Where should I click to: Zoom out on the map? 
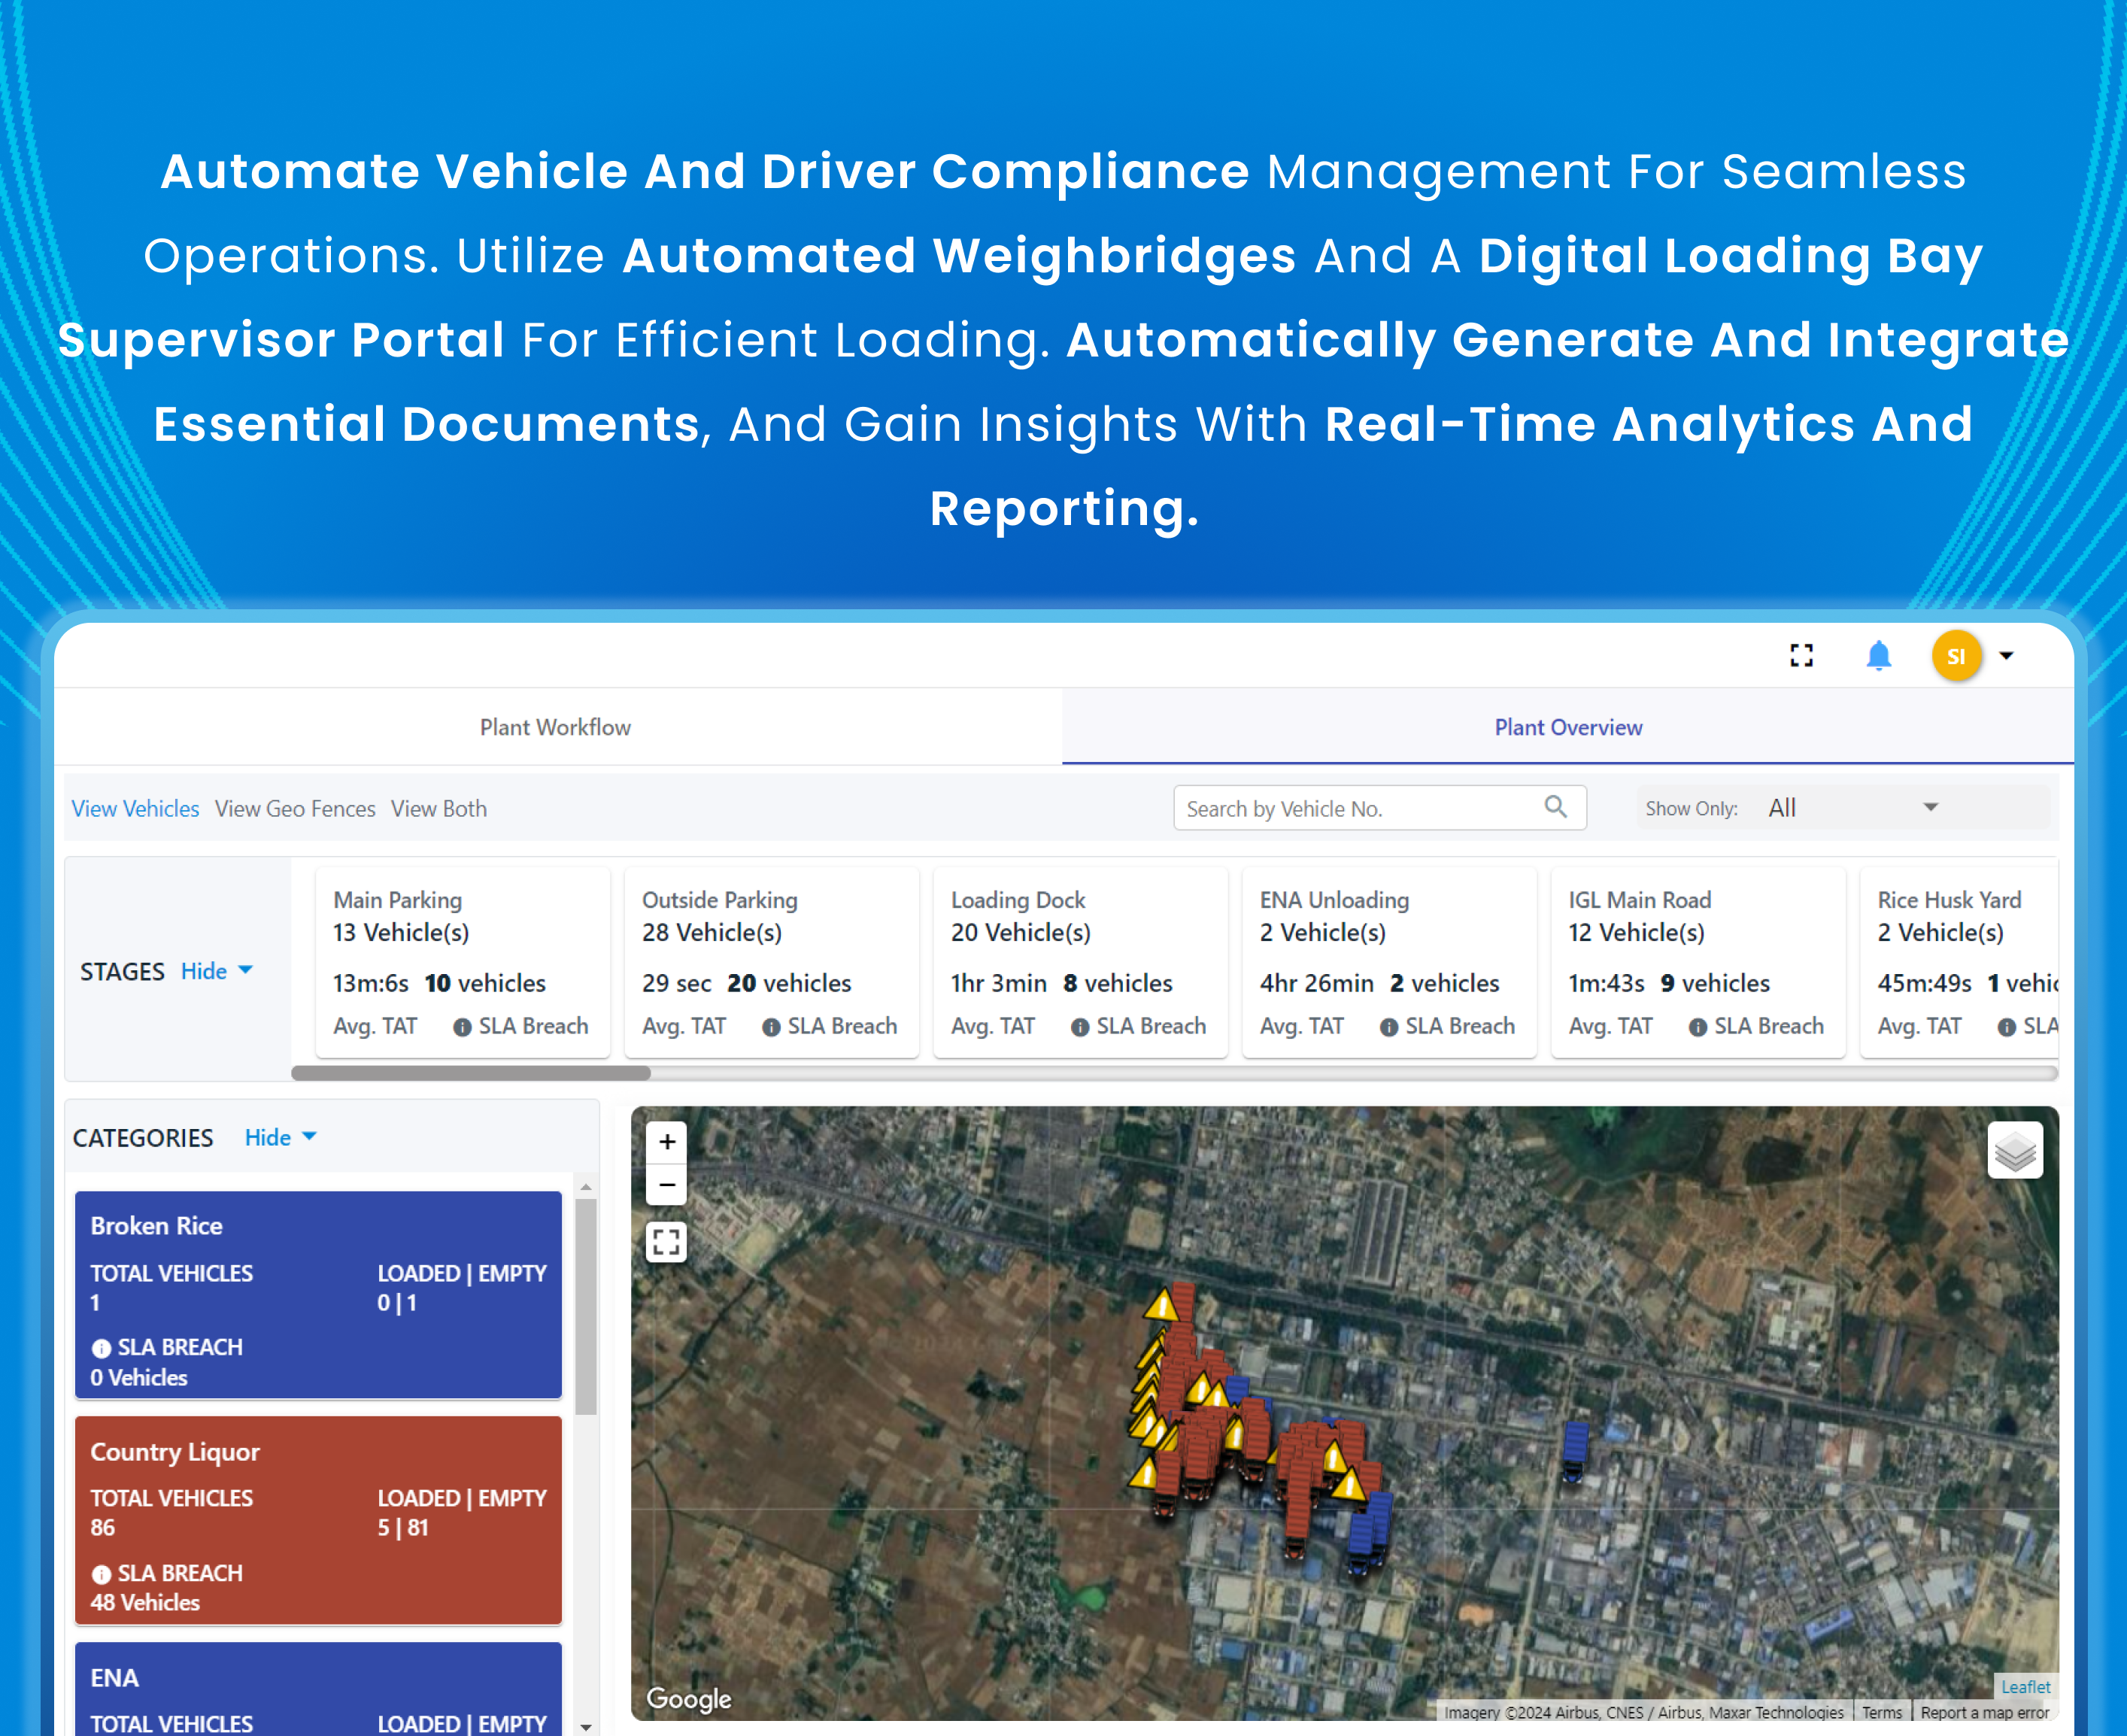[667, 1185]
